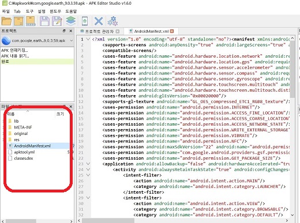Open the Tab menu
Screen dimensions: 300x223
17,12
